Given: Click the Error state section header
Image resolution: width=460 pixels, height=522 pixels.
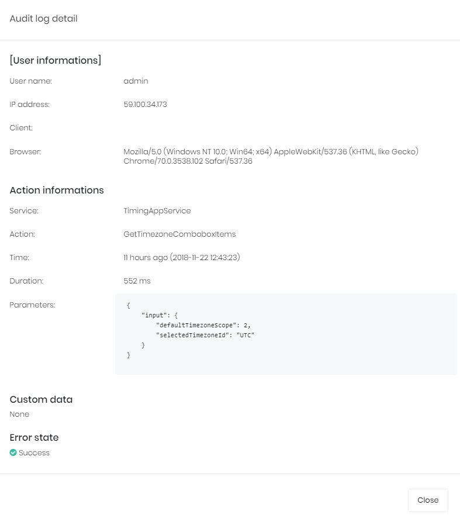Looking at the screenshot, I should [x=33, y=437].
